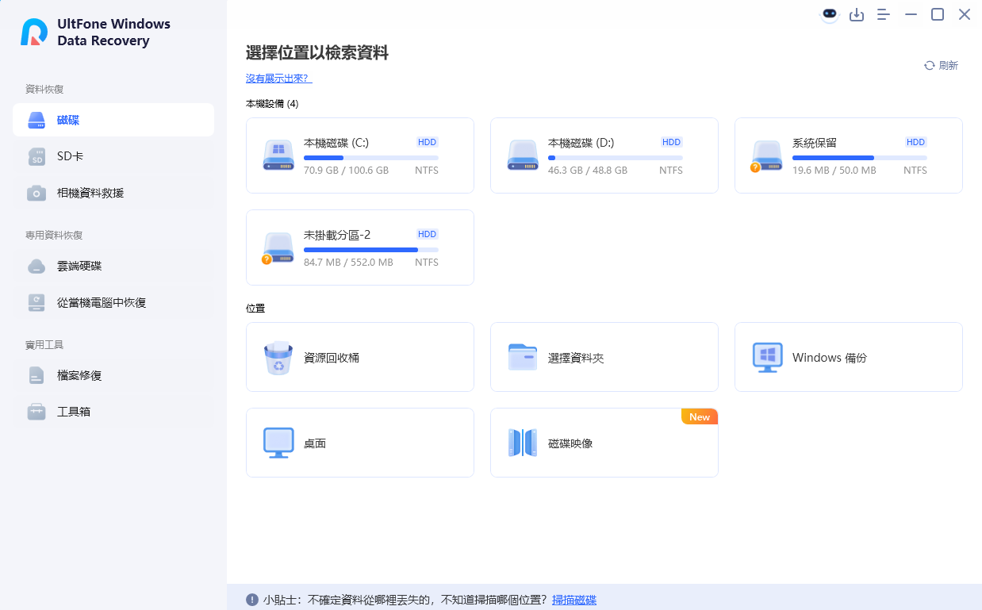Click the 本機設備 (4) section heading
This screenshot has width=982, height=610.
(x=272, y=104)
